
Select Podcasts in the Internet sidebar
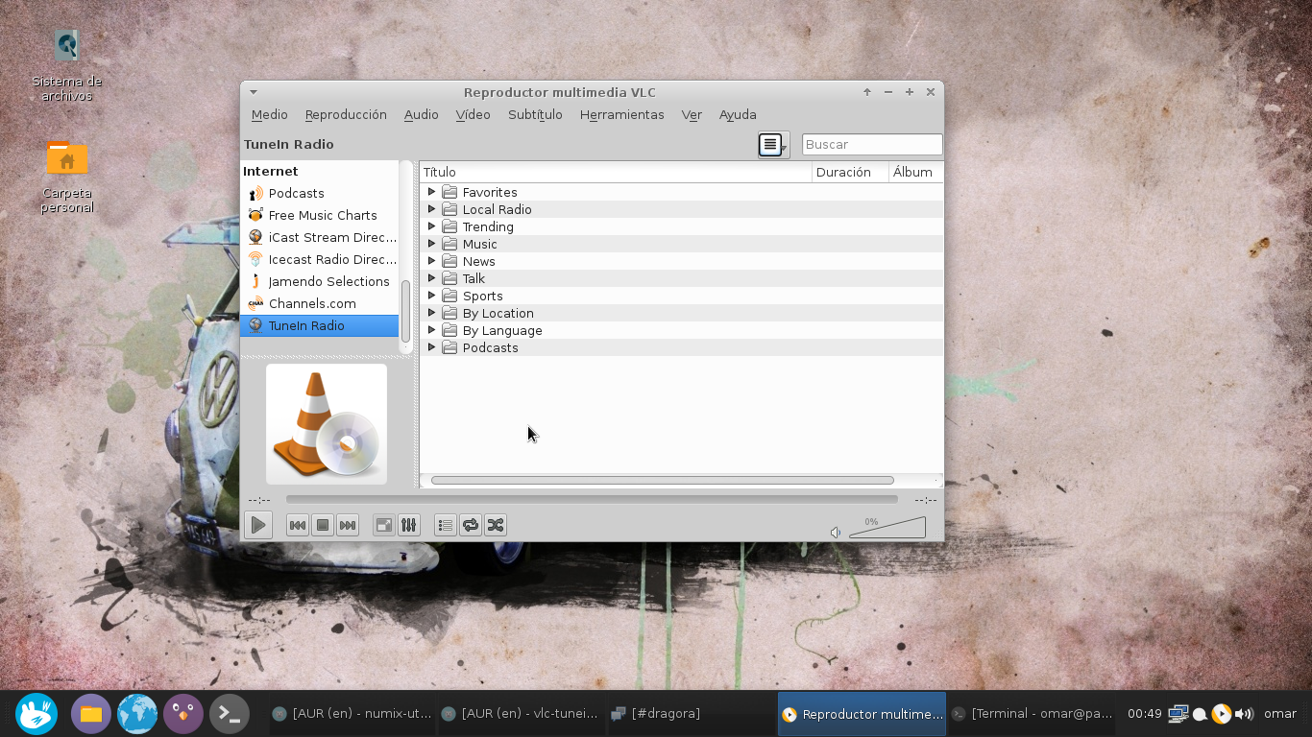click(x=319, y=193)
